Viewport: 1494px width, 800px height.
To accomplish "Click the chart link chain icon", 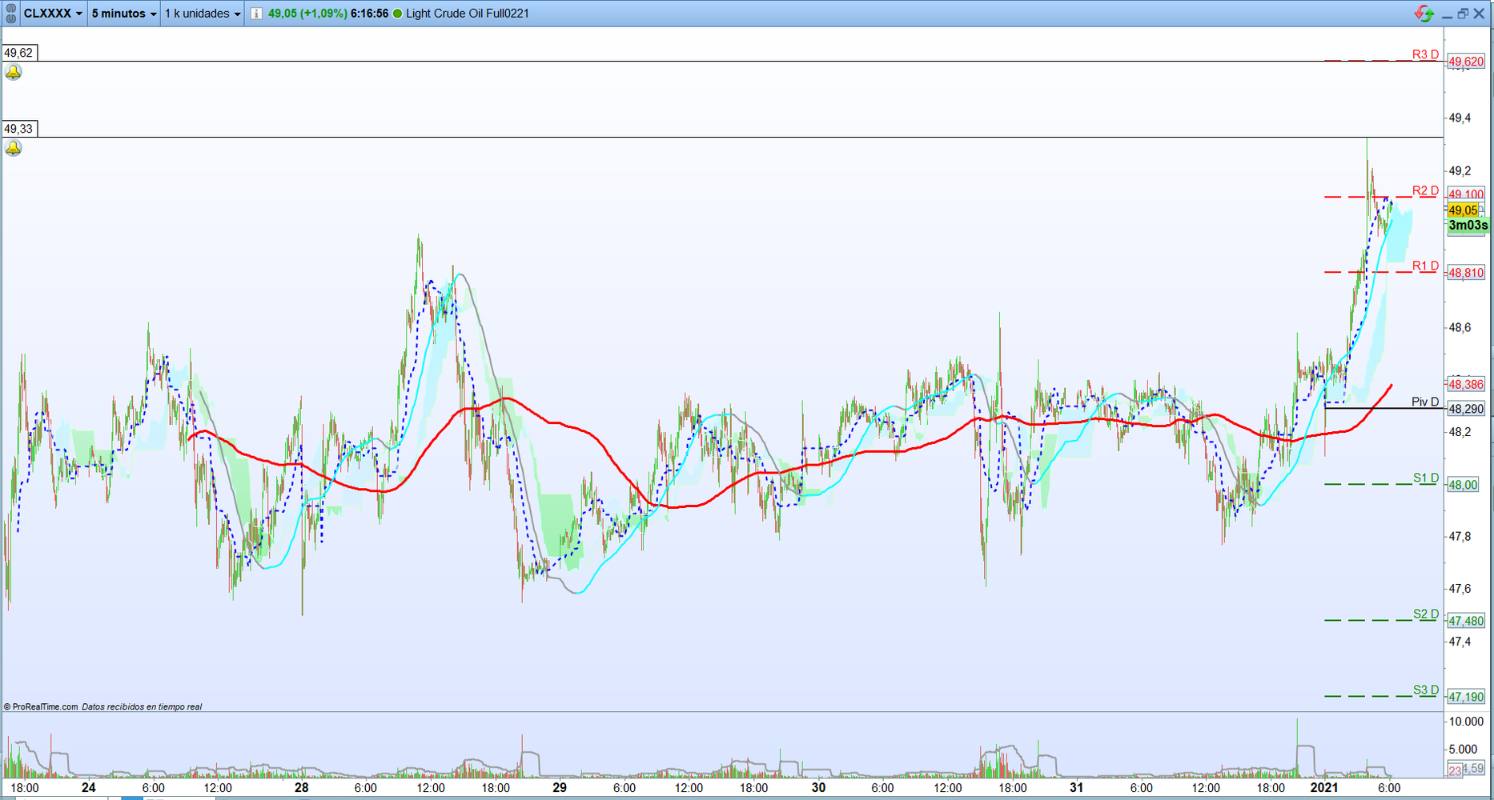I will (x=11, y=14).
